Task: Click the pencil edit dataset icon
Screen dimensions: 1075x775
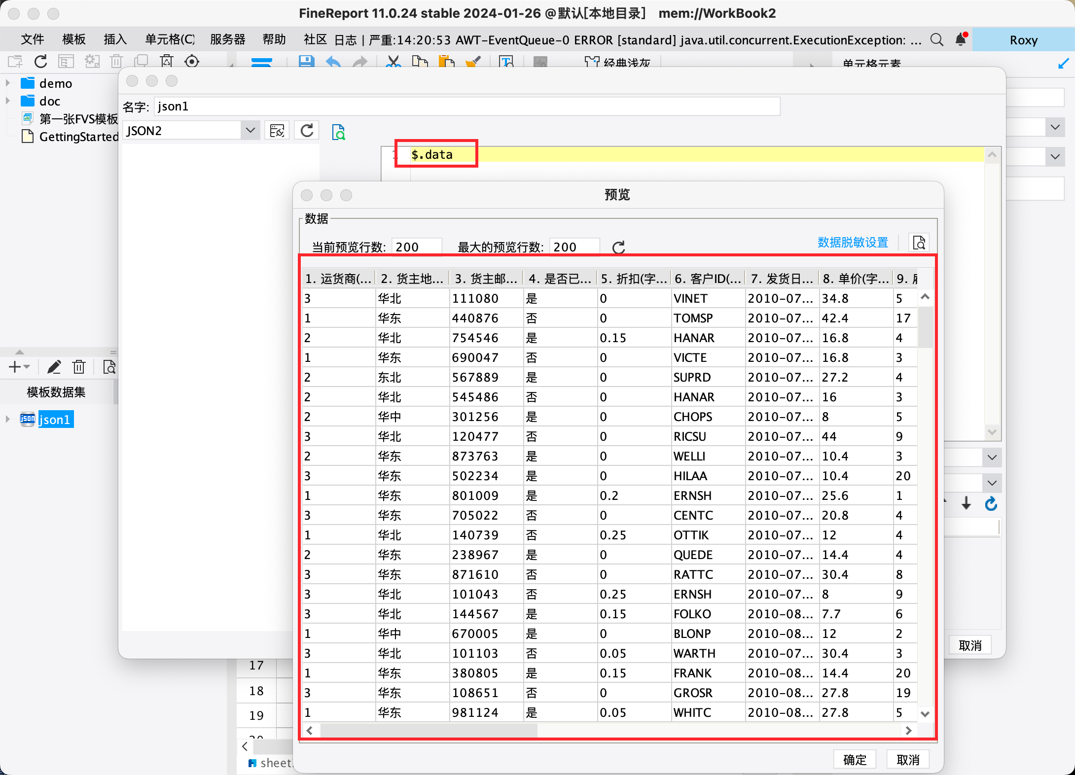Action: pyautogui.click(x=54, y=367)
